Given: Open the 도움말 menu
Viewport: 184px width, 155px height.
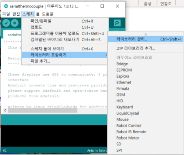Looking at the screenshot, I should click(47, 14).
